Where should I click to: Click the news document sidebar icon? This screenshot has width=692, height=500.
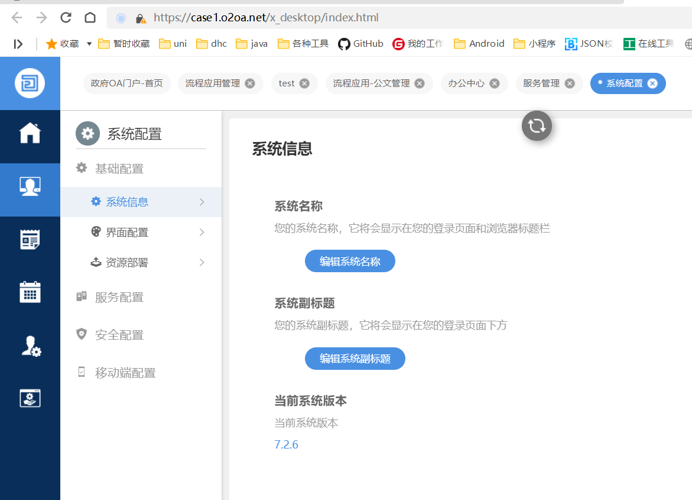point(30,240)
